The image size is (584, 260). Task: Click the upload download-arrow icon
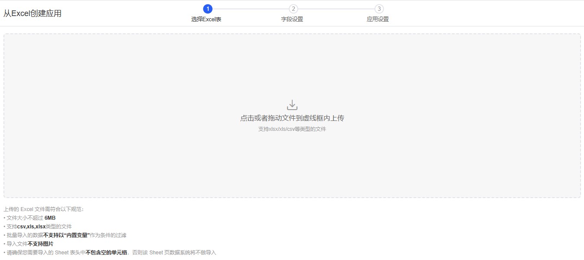[292, 105]
